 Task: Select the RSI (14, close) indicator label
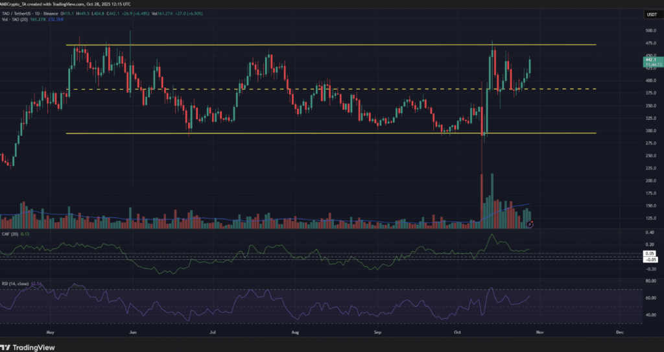coord(16,284)
